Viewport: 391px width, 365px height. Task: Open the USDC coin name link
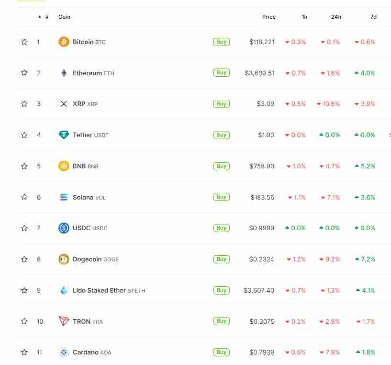81,228
